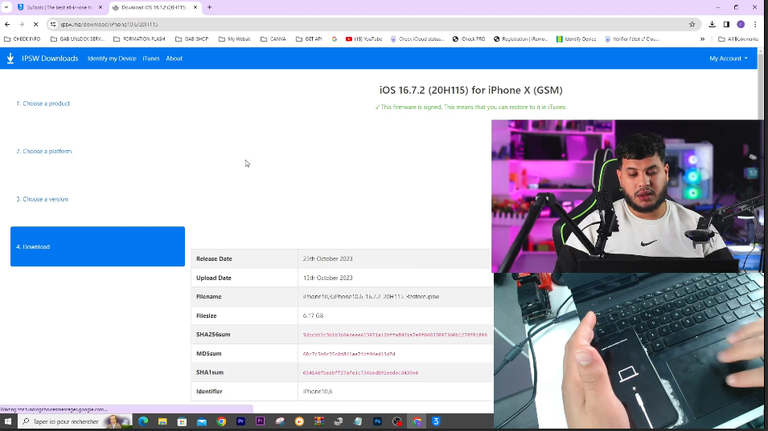Screen dimensions: 768x431
Task: Open the CANVA bookmark folder
Action: pyautogui.click(x=273, y=39)
